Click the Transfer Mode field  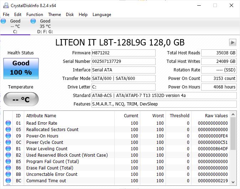click(x=123, y=79)
